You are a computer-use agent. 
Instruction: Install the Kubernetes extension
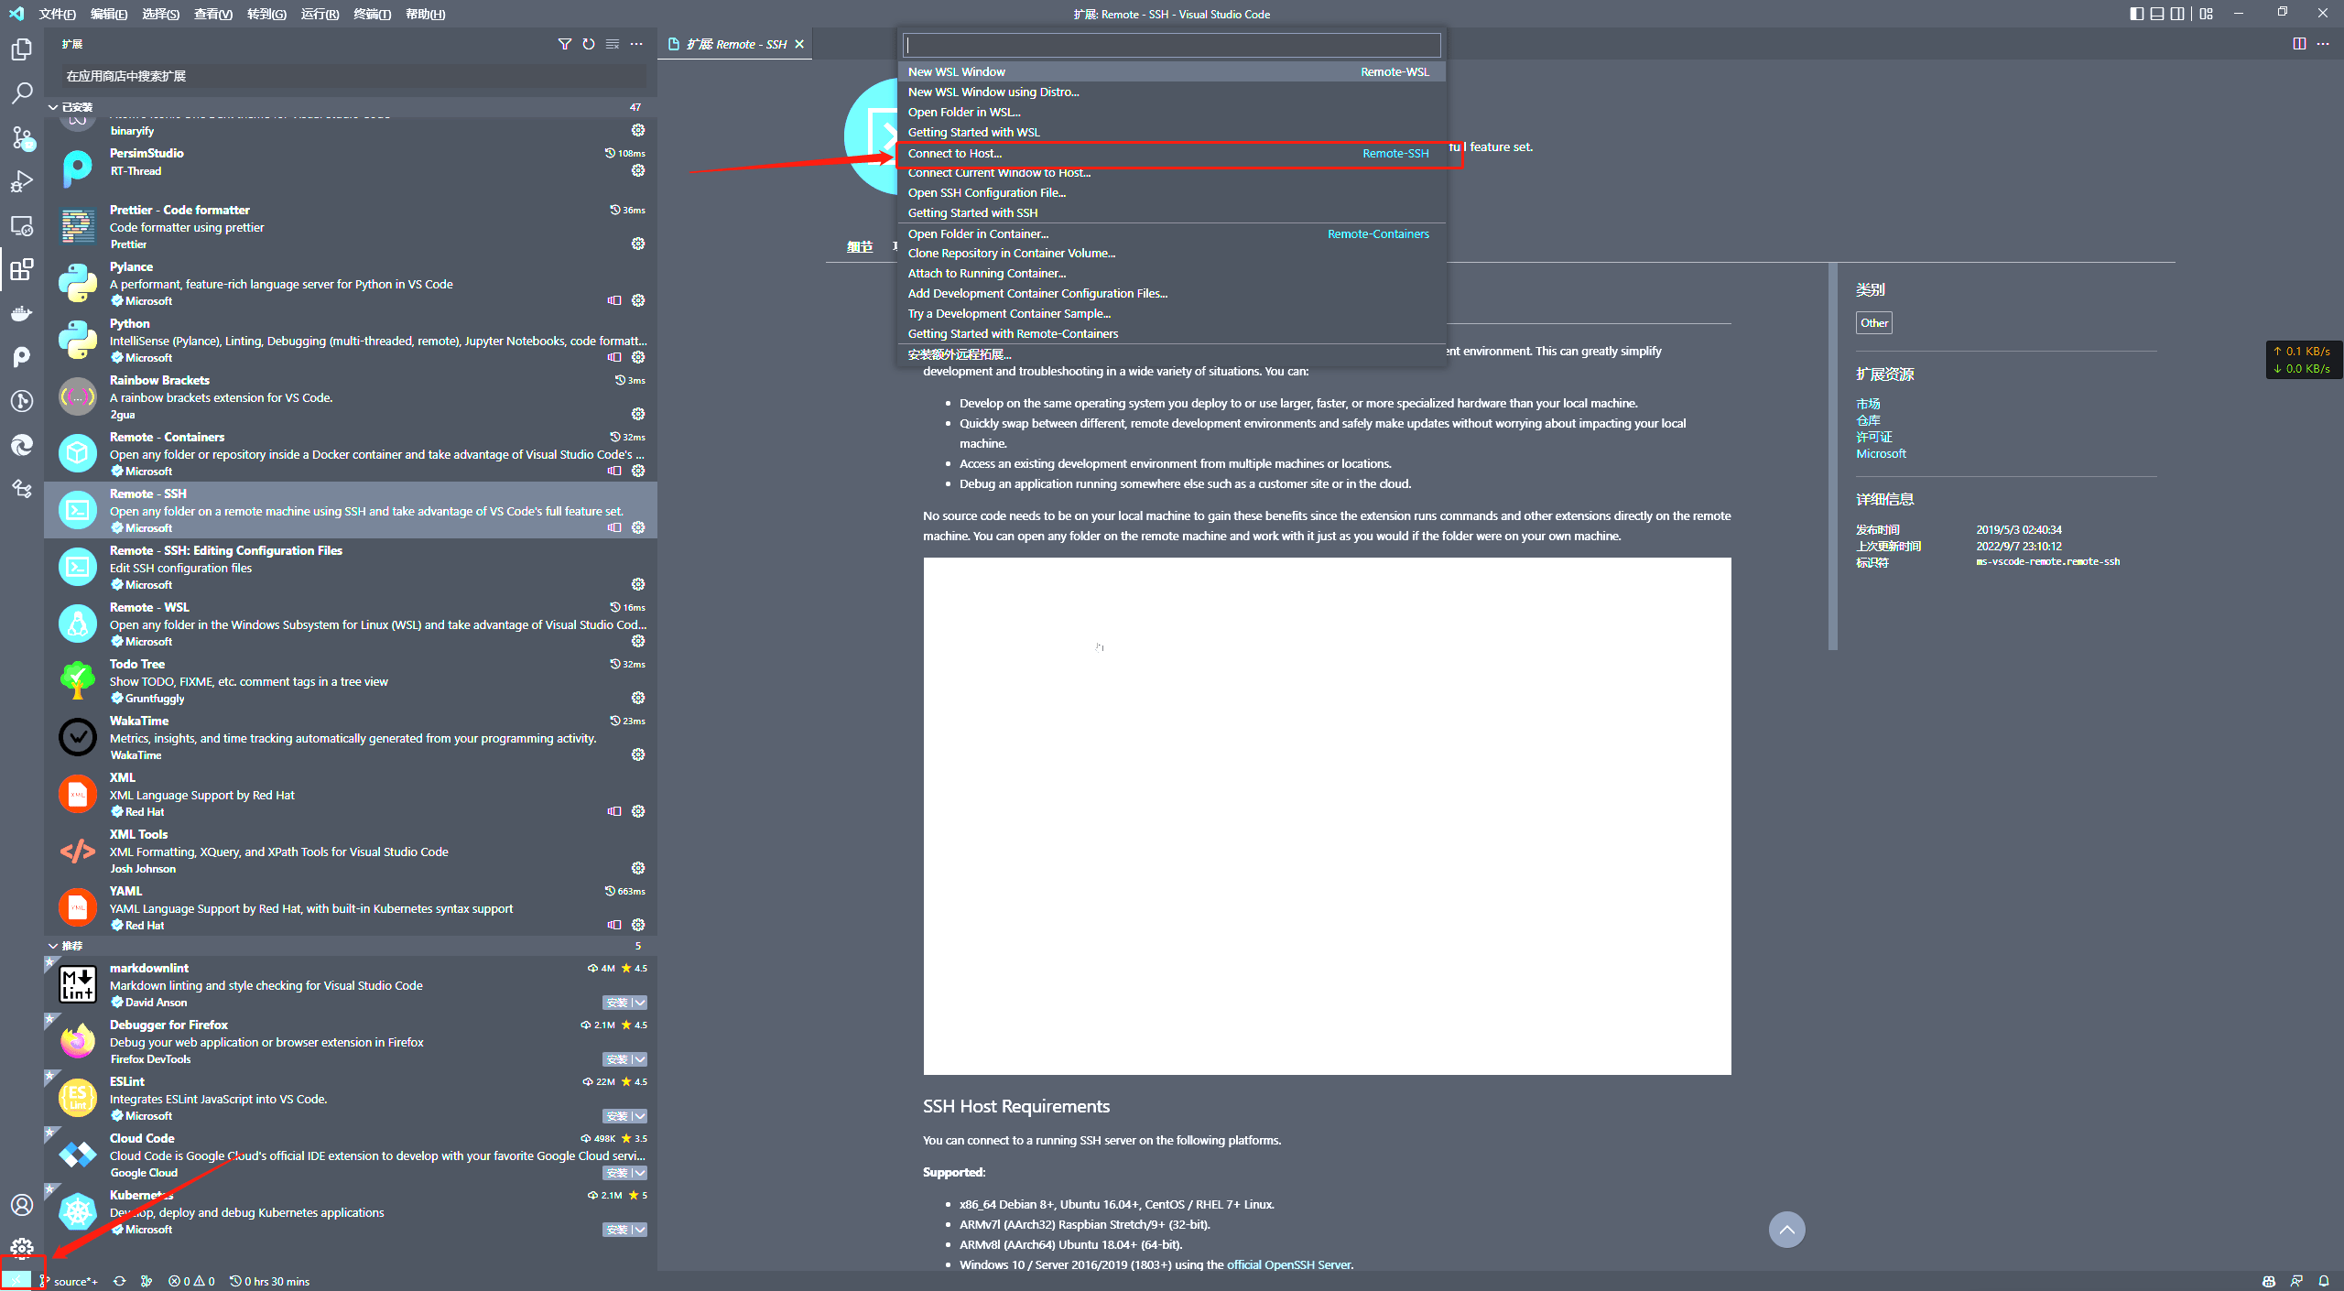click(617, 1230)
